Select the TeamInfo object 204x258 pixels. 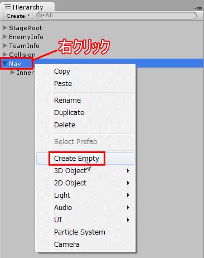[x=24, y=46]
